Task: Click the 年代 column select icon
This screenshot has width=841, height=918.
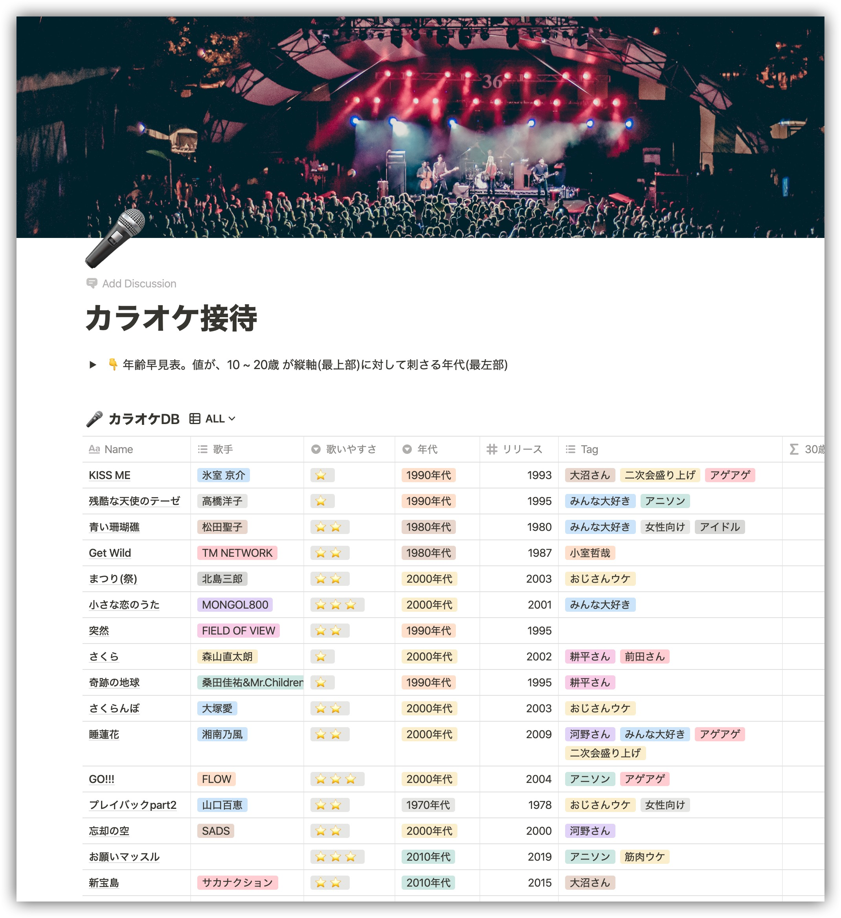Action: [x=407, y=449]
